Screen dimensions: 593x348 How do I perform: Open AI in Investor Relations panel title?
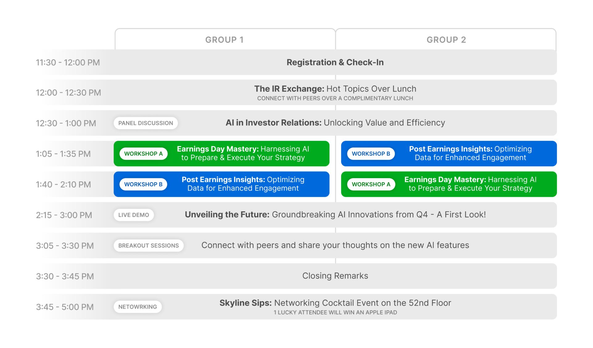335,123
